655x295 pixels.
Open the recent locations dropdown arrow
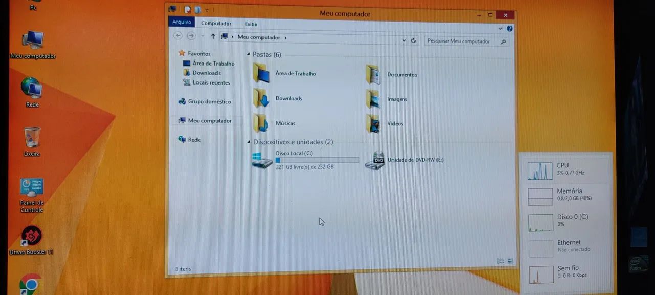pos(203,36)
